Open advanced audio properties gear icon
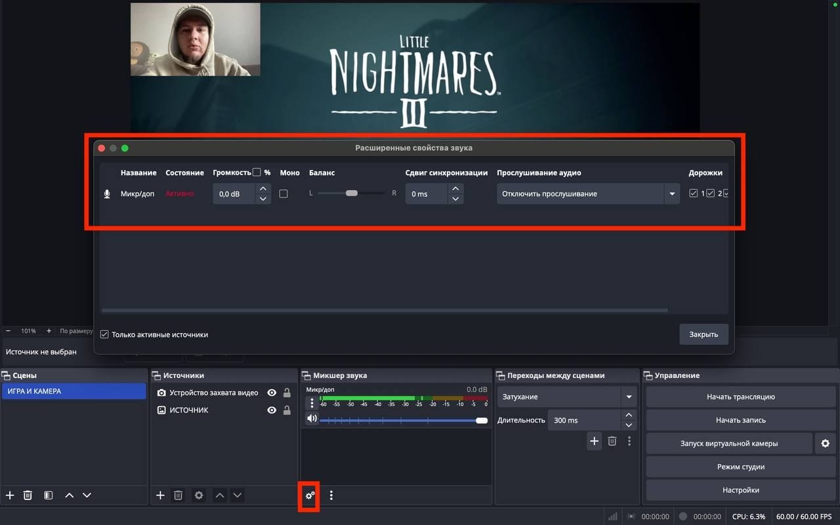The image size is (840, 525). pos(310,495)
